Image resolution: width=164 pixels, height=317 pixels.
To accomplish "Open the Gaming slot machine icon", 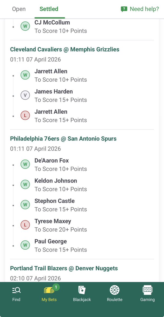I will point(147,290).
